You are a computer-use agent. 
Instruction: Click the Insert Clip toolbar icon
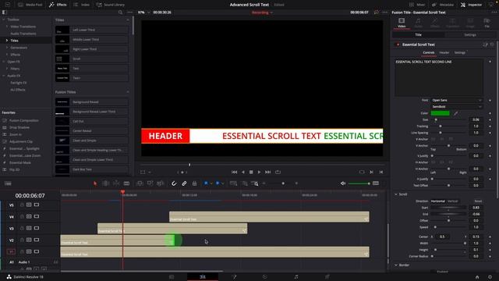click(x=140, y=183)
